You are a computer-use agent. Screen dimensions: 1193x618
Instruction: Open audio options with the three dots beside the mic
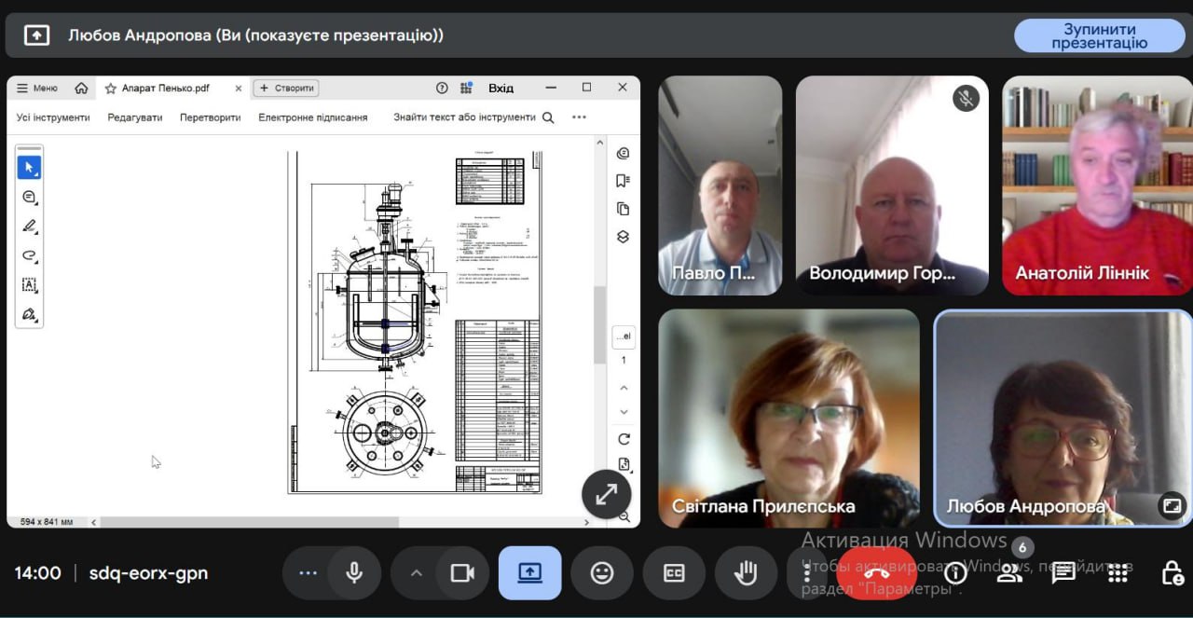click(x=308, y=573)
